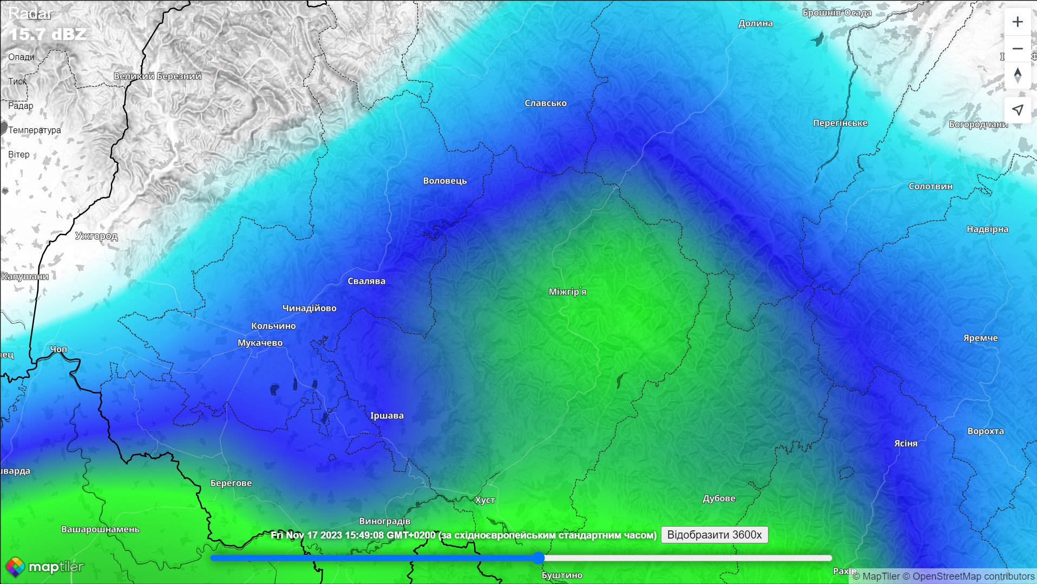Switch to the Тиск layer
Image resolution: width=1037 pixels, height=584 pixels.
tap(17, 81)
